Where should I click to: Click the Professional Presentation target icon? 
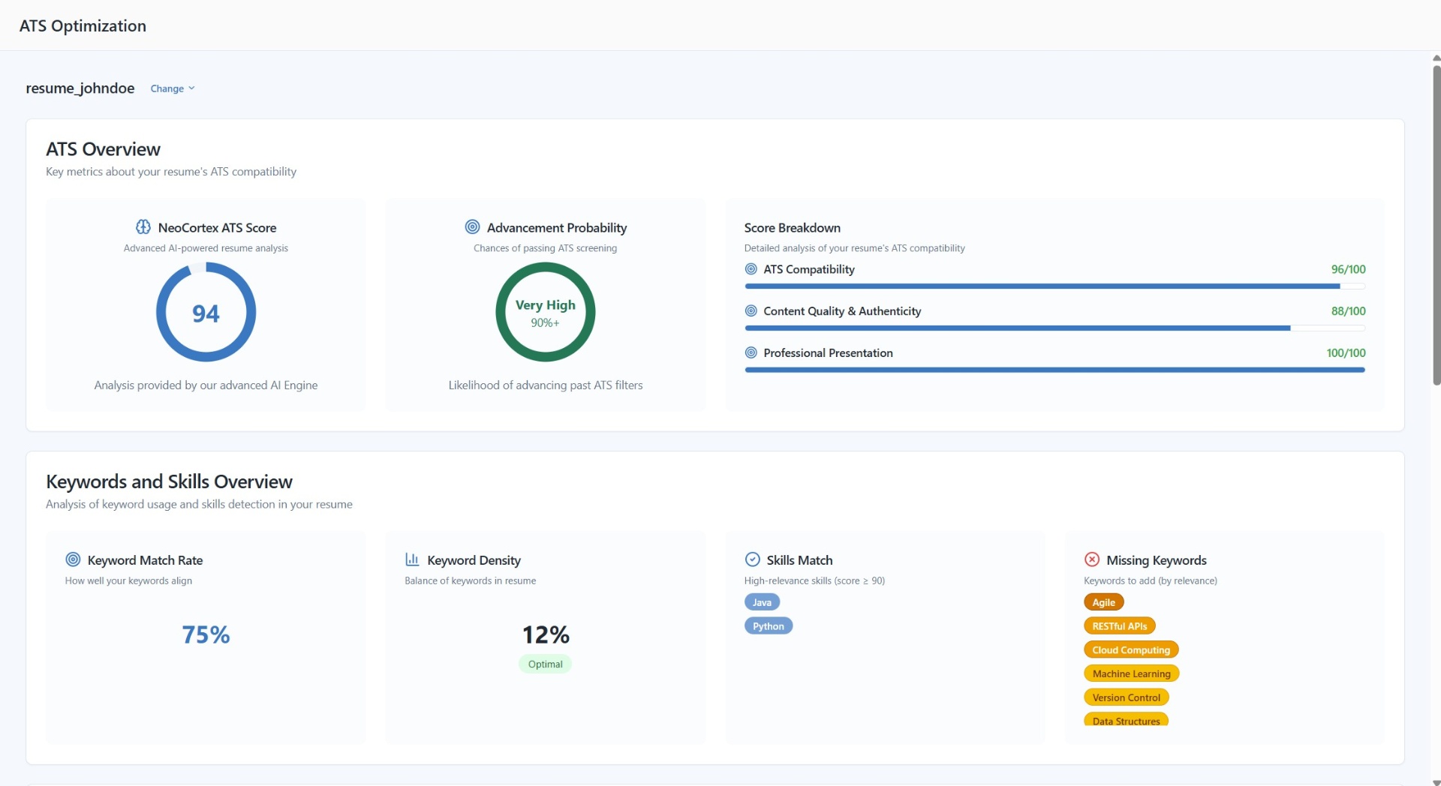pos(751,352)
